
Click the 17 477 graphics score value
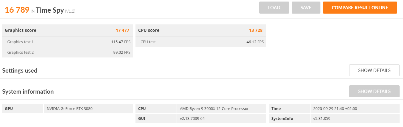[x=122, y=30]
